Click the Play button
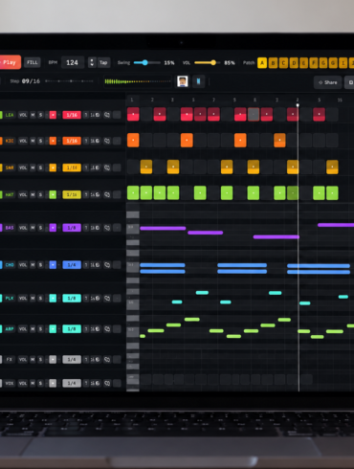 tap(10, 62)
